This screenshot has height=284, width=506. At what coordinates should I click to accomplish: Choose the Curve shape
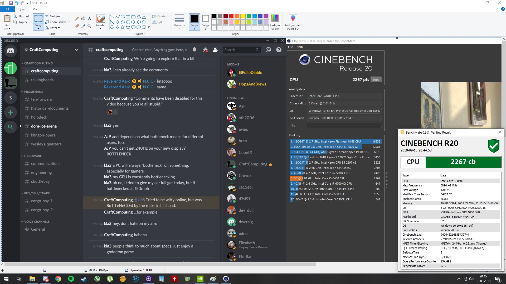coord(117,17)
